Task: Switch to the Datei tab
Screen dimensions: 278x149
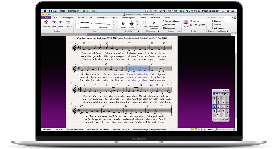Action: [46, 18]
